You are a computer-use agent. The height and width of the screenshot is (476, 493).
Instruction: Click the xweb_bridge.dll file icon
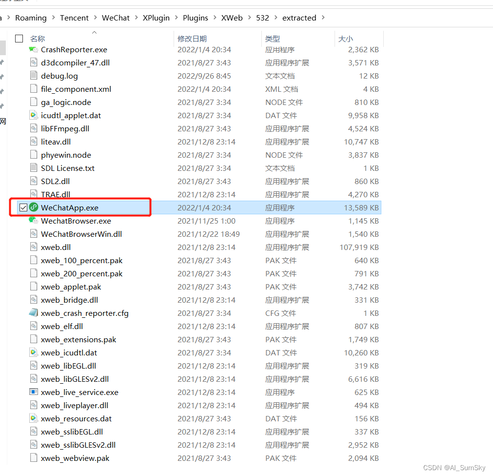[33, 300]
